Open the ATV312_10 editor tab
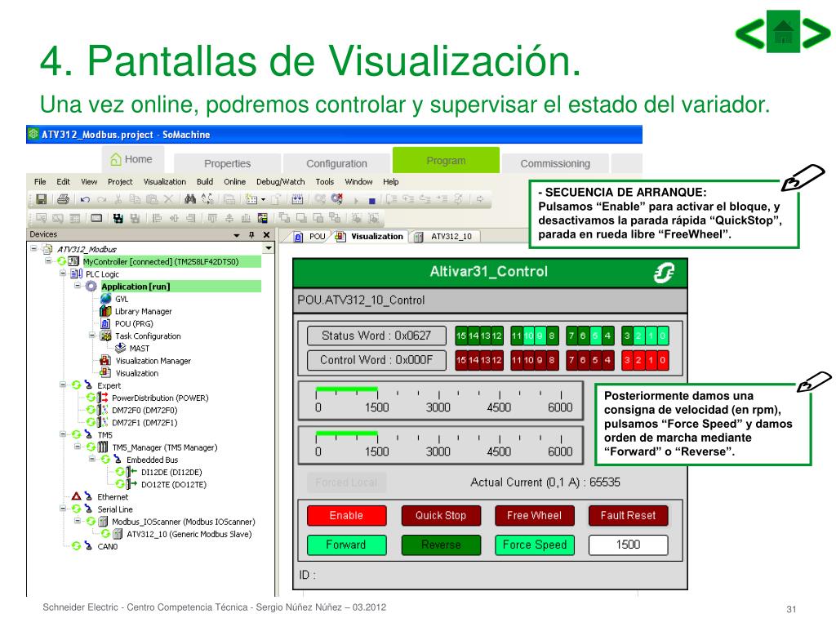 pos(445,236)
